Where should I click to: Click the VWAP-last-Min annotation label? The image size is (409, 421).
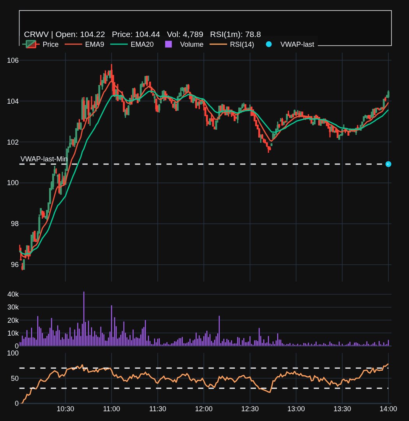click(x=44, y=159)
